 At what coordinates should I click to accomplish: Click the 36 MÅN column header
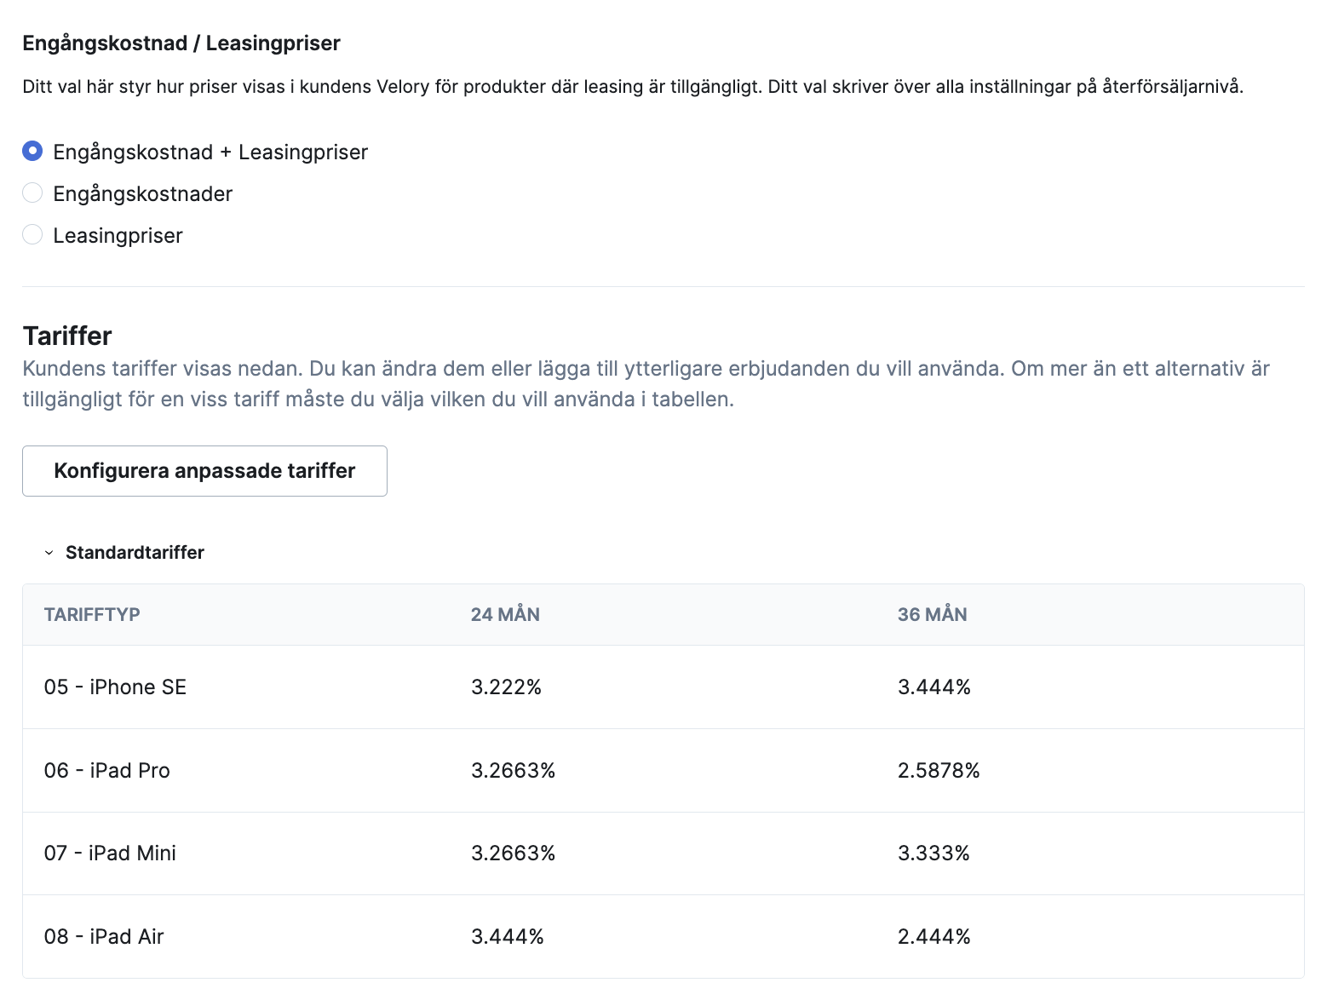tap(932, 615)
